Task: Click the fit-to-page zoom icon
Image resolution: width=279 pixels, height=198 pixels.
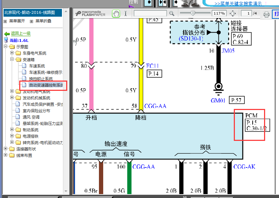Action: coord(233,13)
